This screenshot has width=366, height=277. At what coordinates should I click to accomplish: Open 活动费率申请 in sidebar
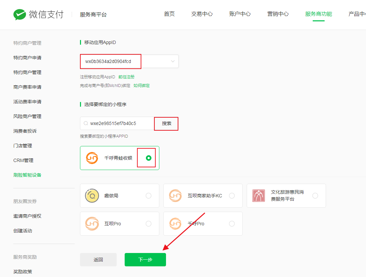point(27,102)
